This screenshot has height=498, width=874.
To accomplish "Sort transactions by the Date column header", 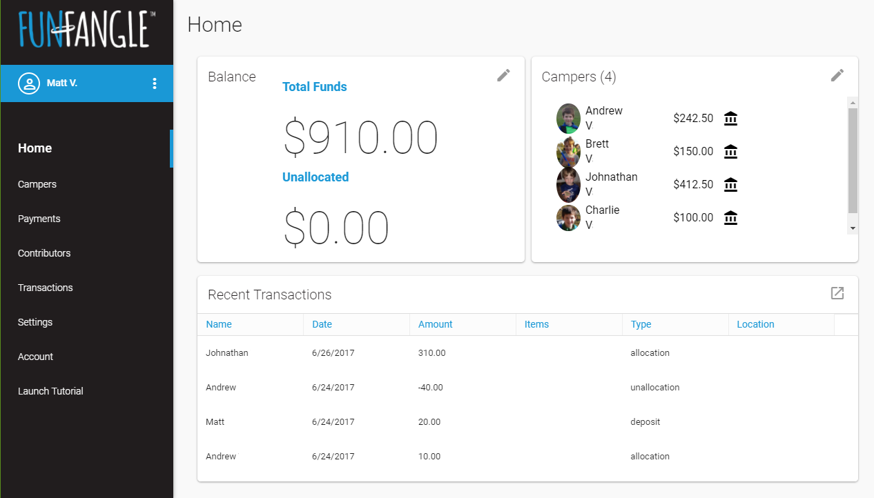I will tap(322, 324).
